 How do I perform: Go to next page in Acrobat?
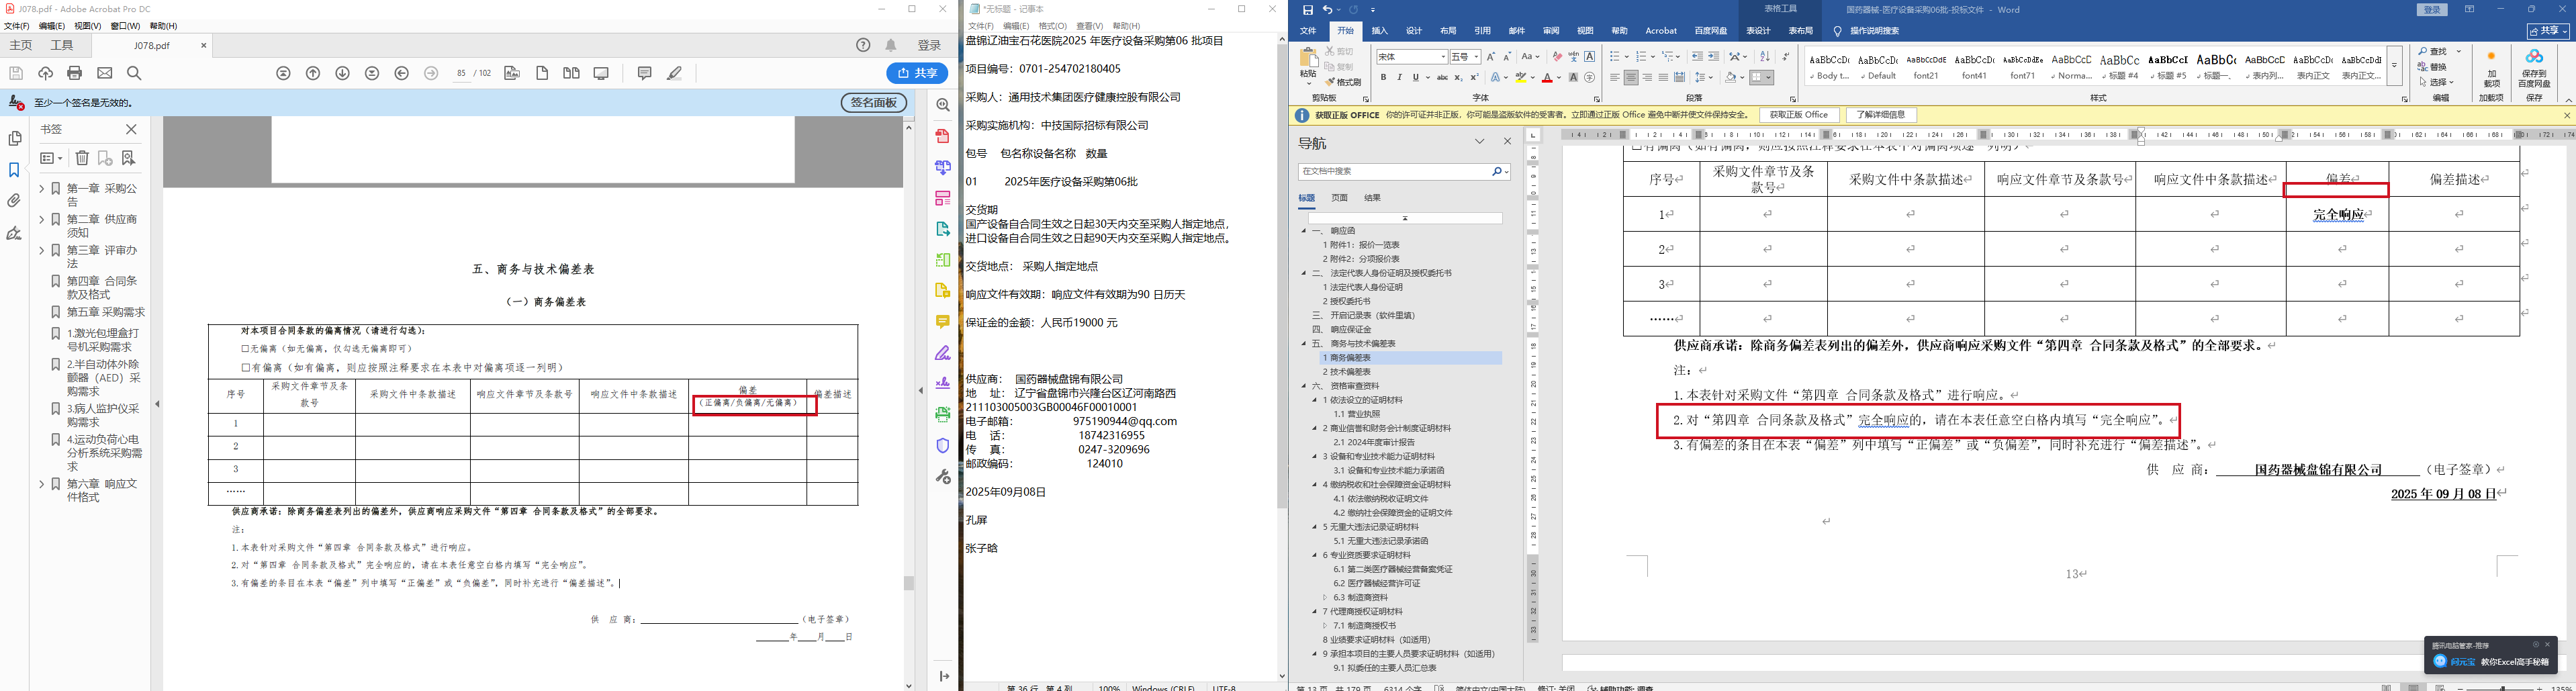343,73
